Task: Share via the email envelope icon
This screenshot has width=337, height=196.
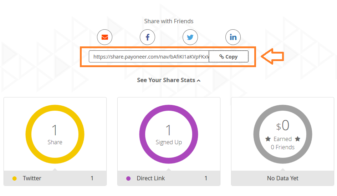Action: [x=105, y=37]
